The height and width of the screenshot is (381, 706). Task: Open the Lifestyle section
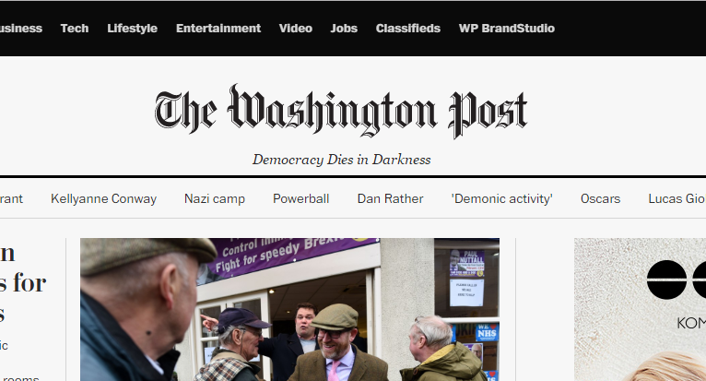(132, 29)
